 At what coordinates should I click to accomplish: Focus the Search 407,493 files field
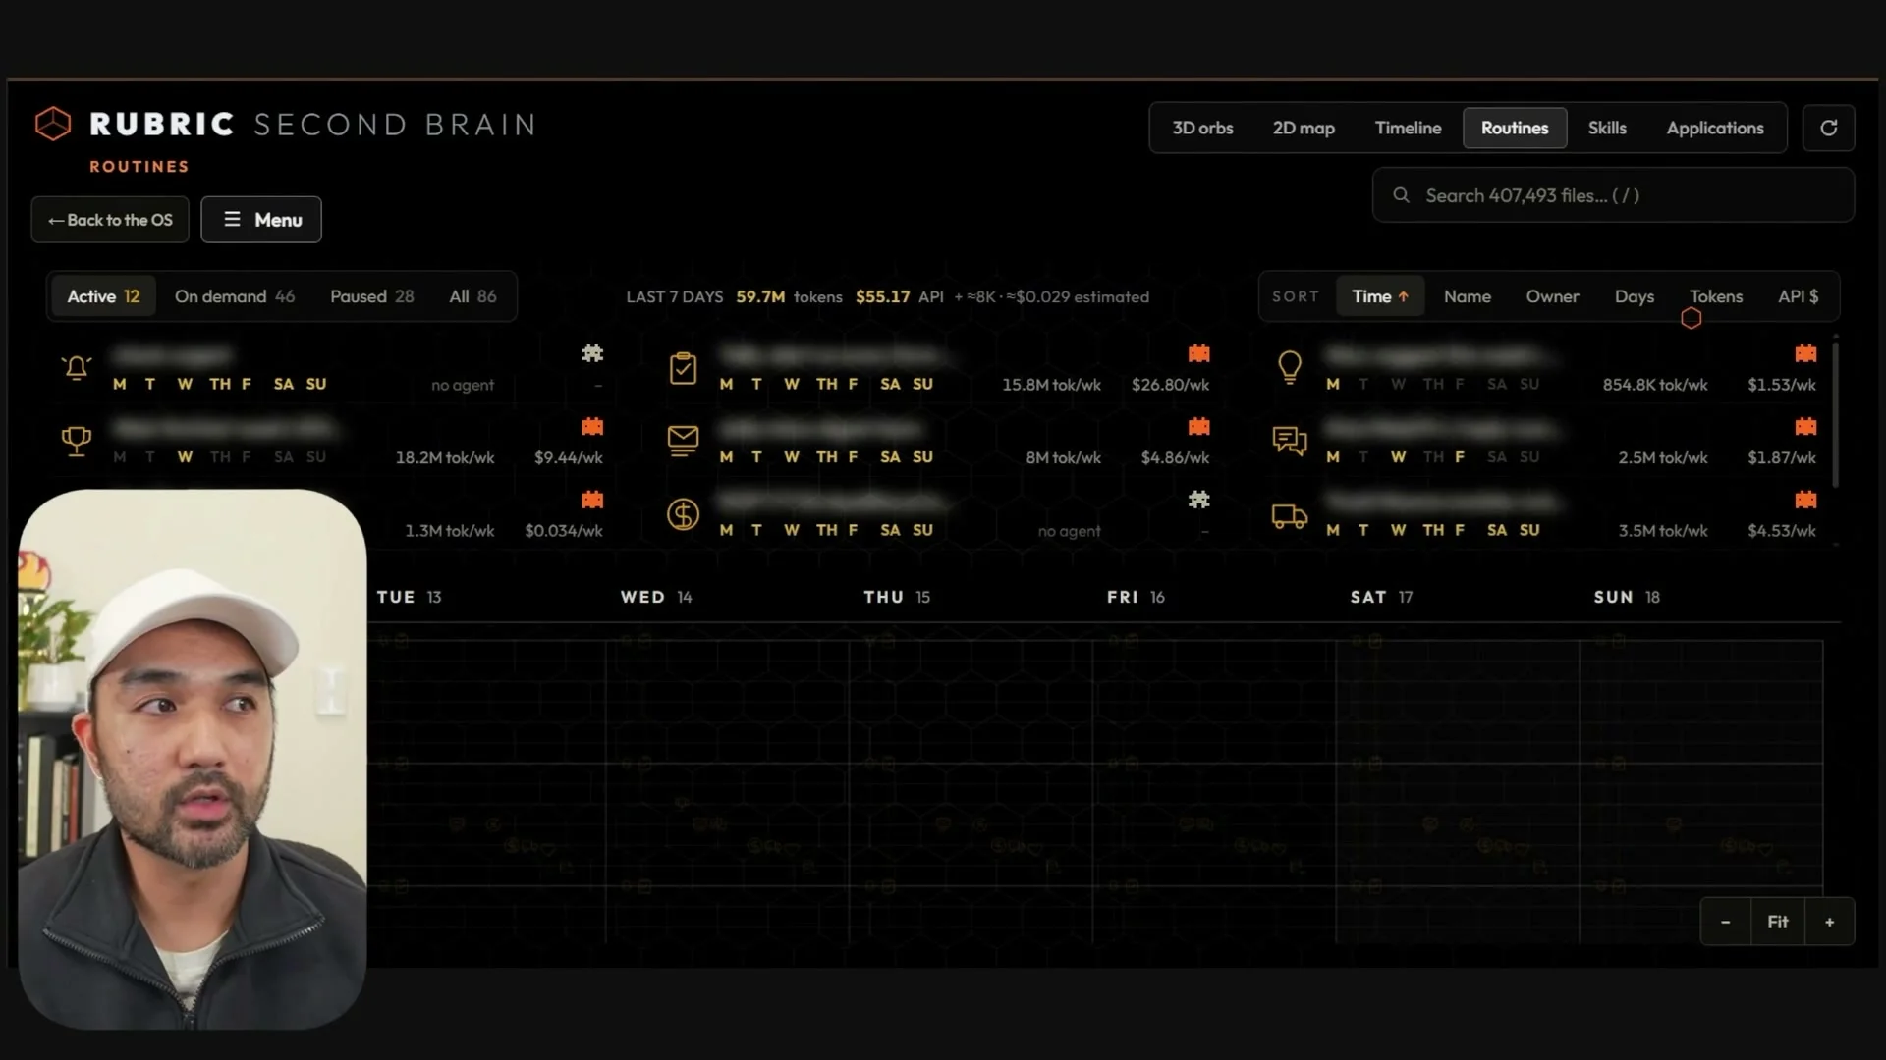pos(1613,195)
